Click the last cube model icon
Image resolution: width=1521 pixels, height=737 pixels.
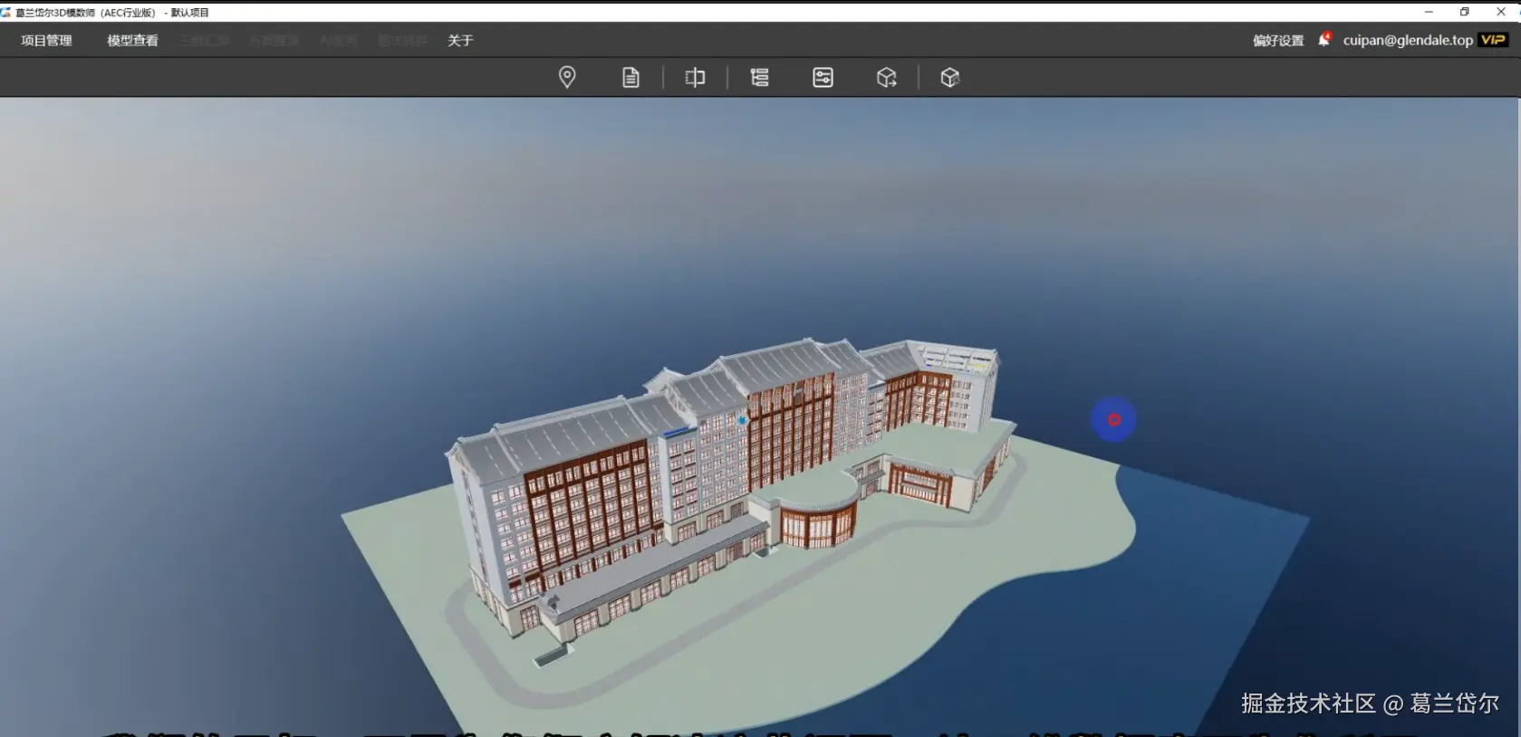coord(949,78)
